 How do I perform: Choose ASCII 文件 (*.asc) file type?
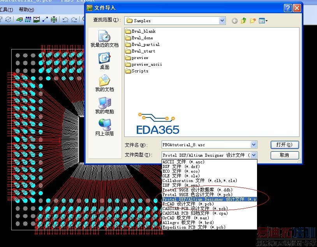click(x=210, y=162)
